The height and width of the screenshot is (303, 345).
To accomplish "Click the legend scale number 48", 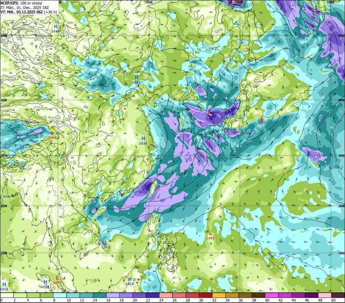I will (321, 300).
